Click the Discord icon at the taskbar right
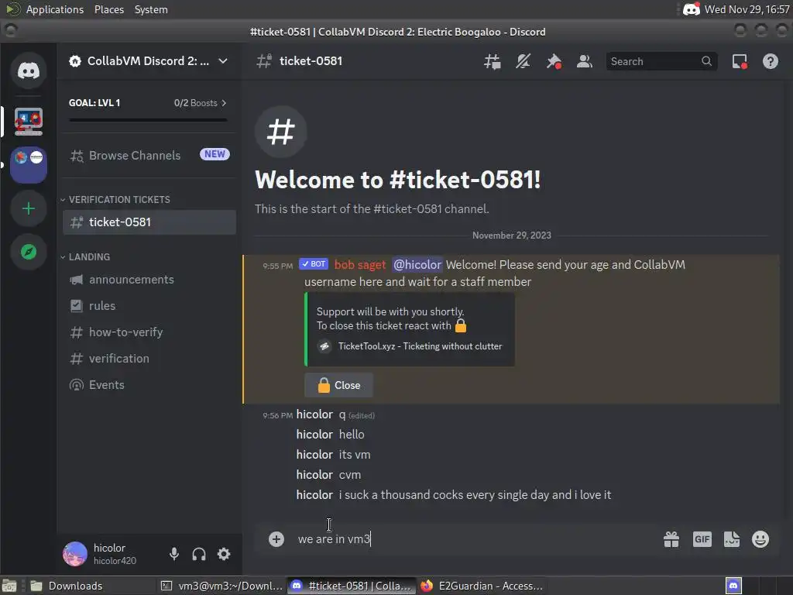The height and width of the screenshot is (595, 793). [x=733, y=586]
